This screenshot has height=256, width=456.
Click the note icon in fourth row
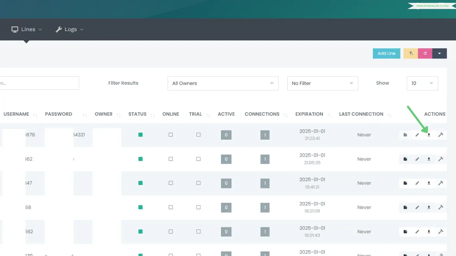405,207
